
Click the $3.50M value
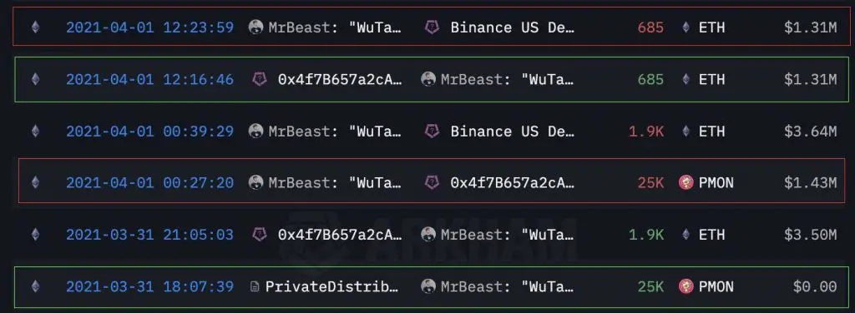(x=810, y=235)
